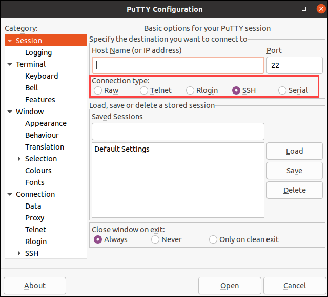The image size is (328, 297).
Task: Open the Selection settings
Action: (x=41, y=159)
